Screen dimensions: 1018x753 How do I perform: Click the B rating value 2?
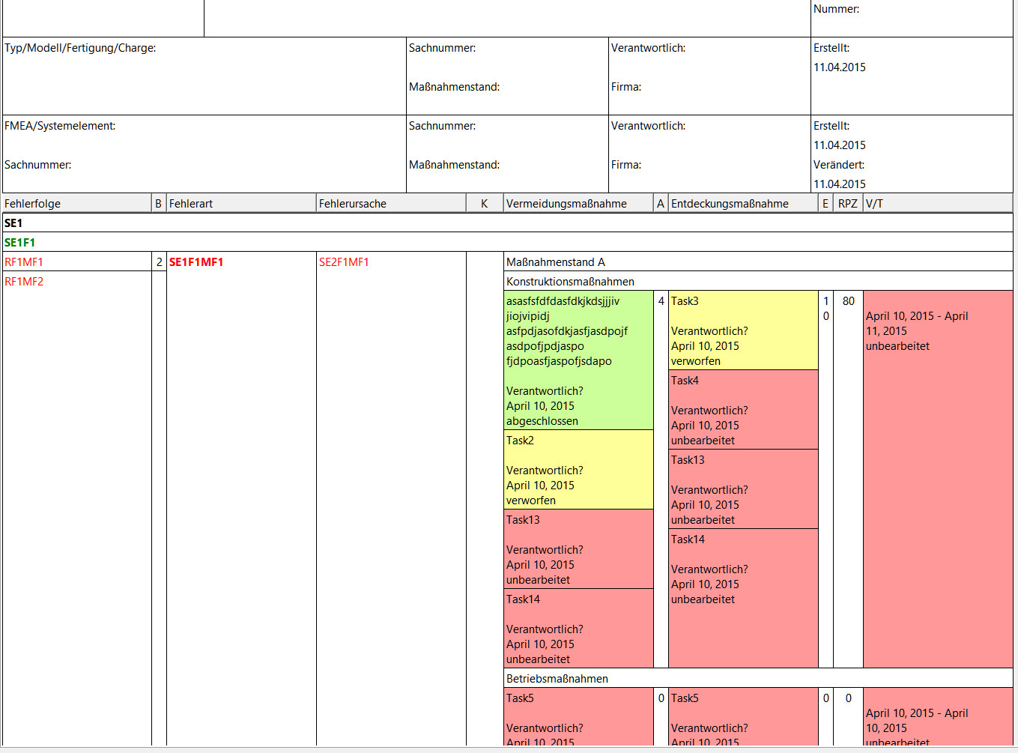pos(159,262)
